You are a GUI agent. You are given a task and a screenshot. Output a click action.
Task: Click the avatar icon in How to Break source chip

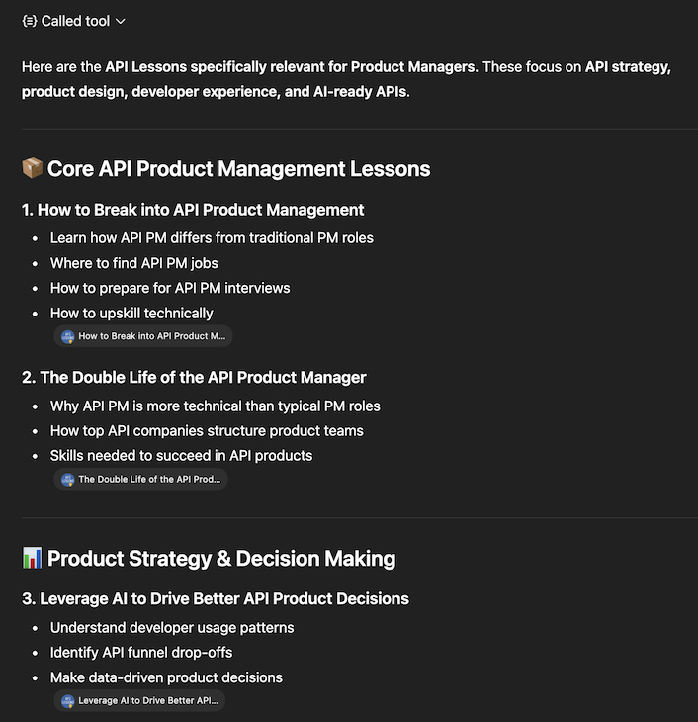pos(68,336)
